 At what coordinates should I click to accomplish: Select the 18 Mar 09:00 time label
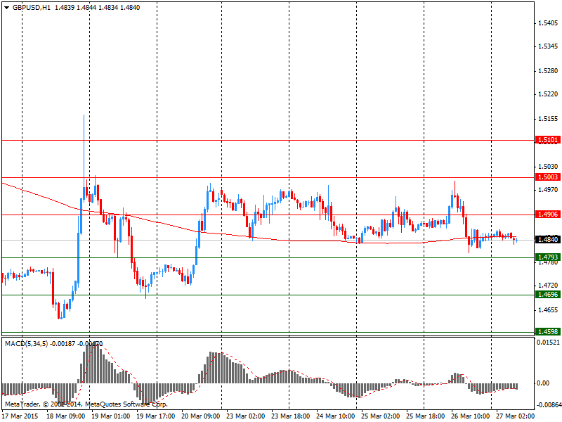pyautogui.click(x=66, y=416)
